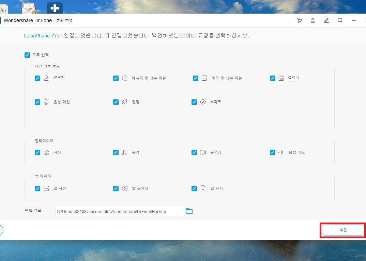Click the 캘린더 label text

[x=294, y=78]
